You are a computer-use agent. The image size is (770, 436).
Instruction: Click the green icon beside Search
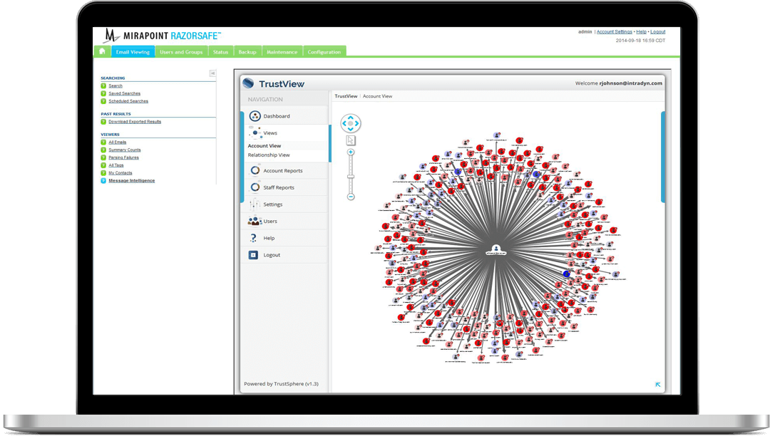tap(103, 85)
